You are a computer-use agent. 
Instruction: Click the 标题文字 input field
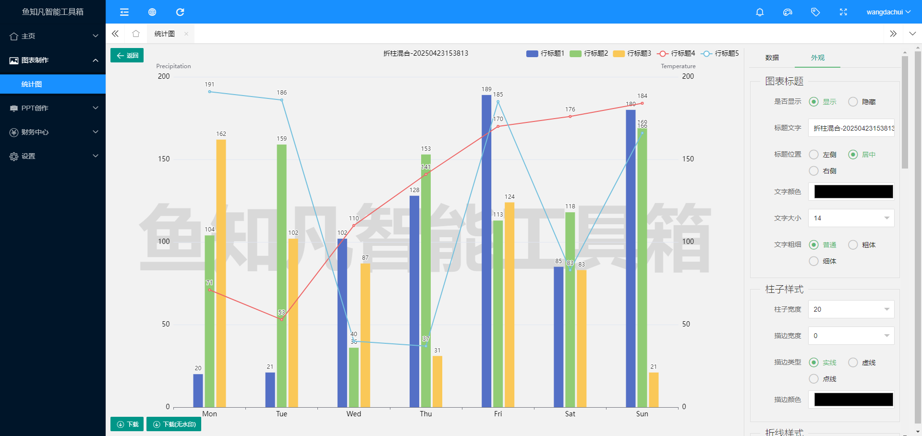851,128
